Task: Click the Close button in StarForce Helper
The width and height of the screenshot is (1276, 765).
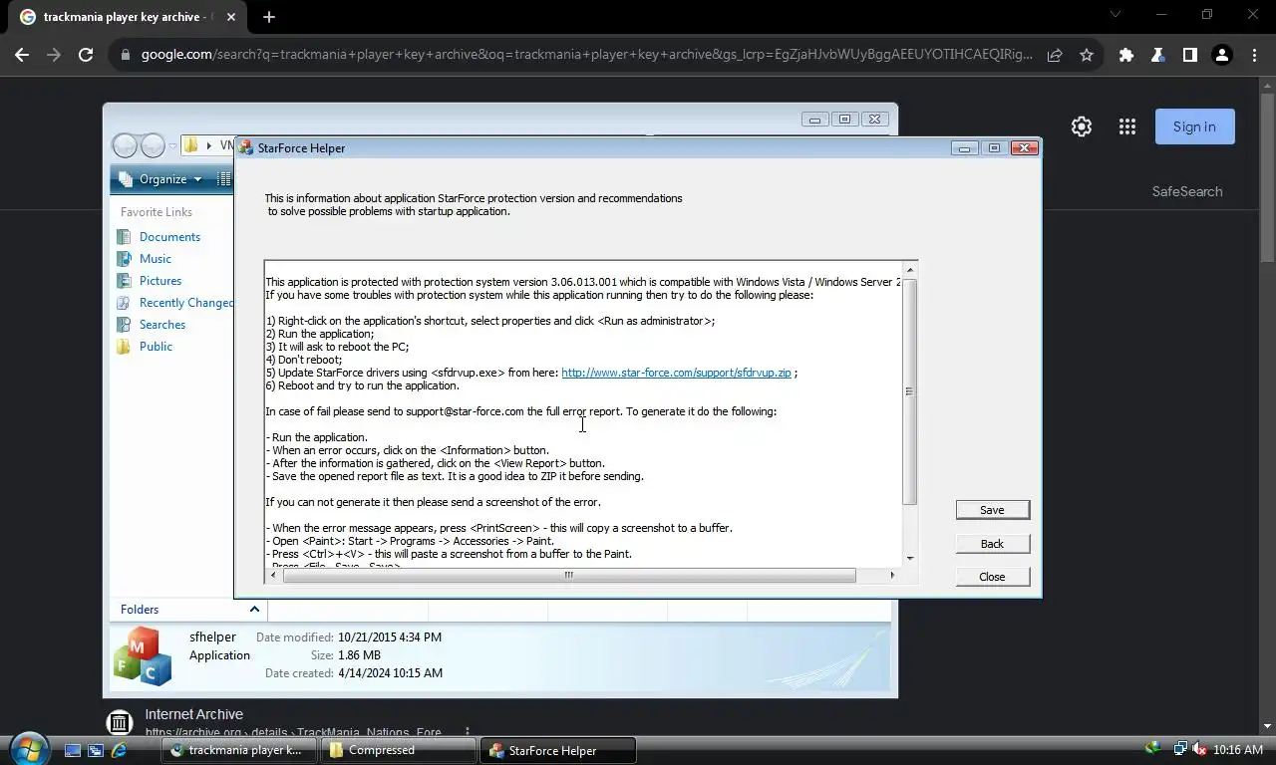Action: point(992,577)
